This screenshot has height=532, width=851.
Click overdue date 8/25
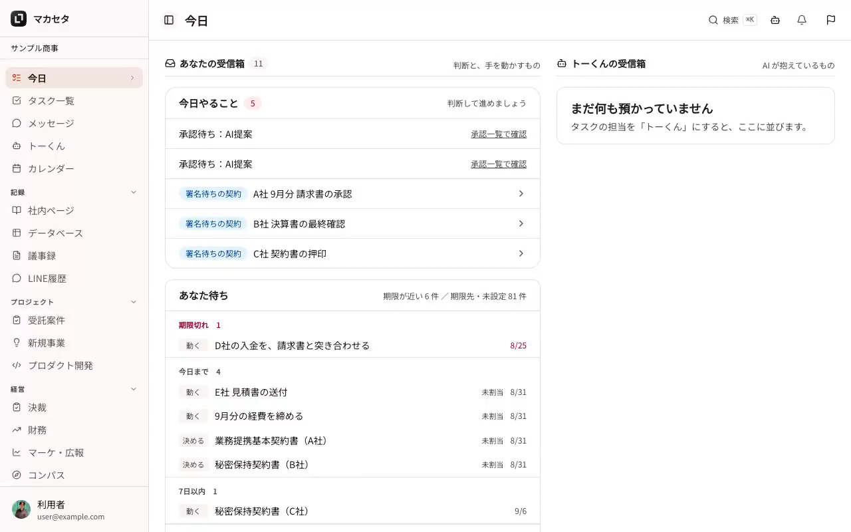tap(518, 346)
